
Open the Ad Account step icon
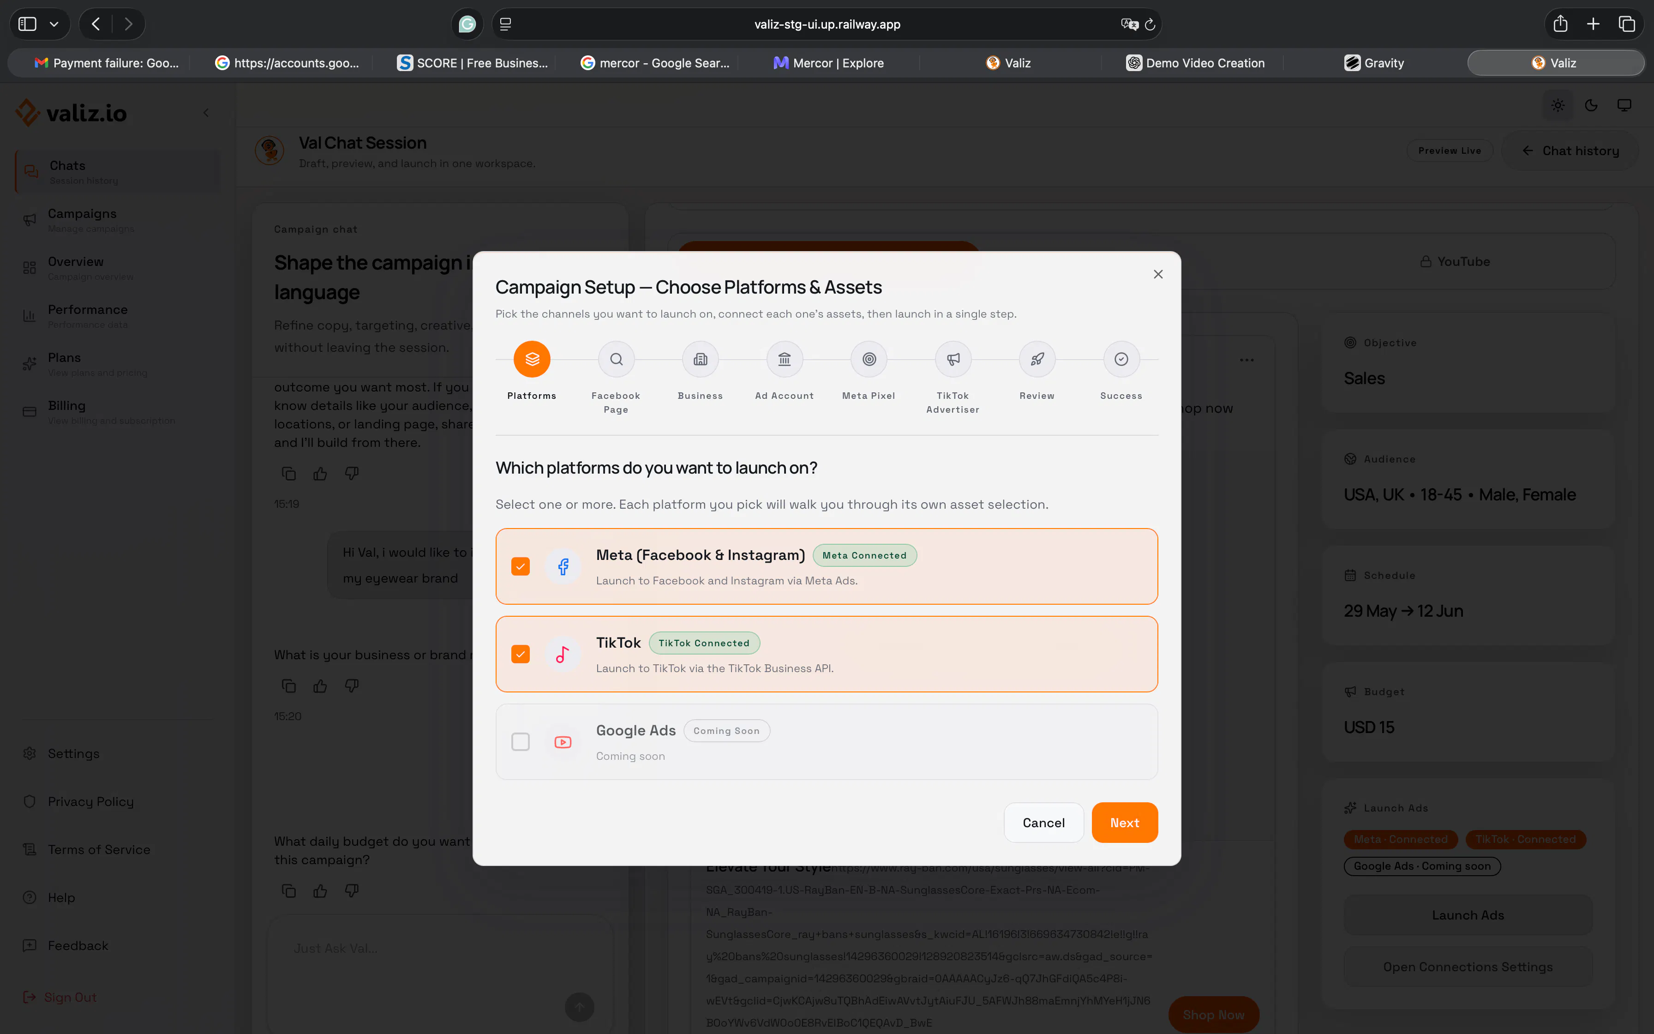click(x=785, y=359)
